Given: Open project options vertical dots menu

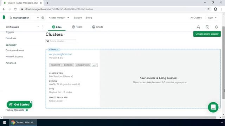Looking at the screenshot, I should pos(43,27).
